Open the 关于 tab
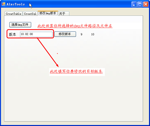The width and height of the screenshot is (150, 126). tap(64, 14)
